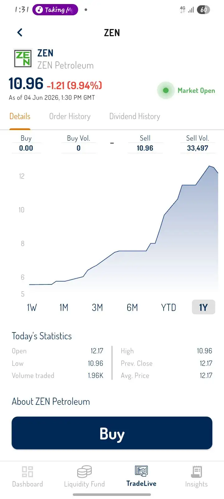Tap the ZEN Petroleum logo

(x=23, y=59)
